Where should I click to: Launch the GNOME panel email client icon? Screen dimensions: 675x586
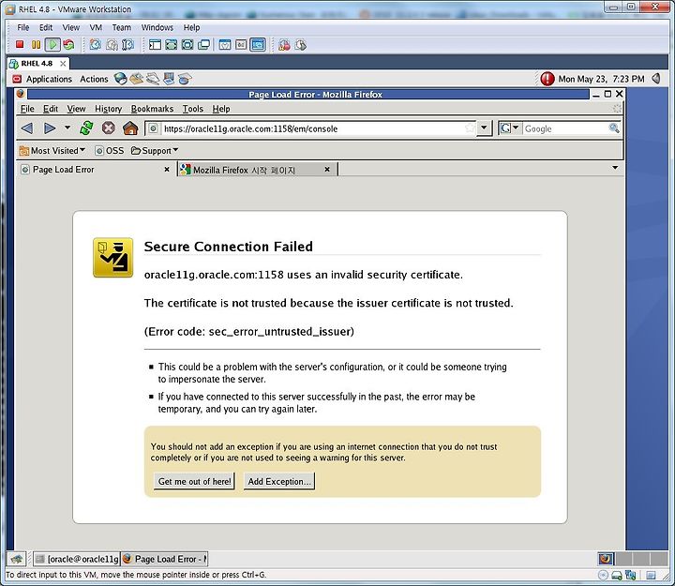point(137,79)
